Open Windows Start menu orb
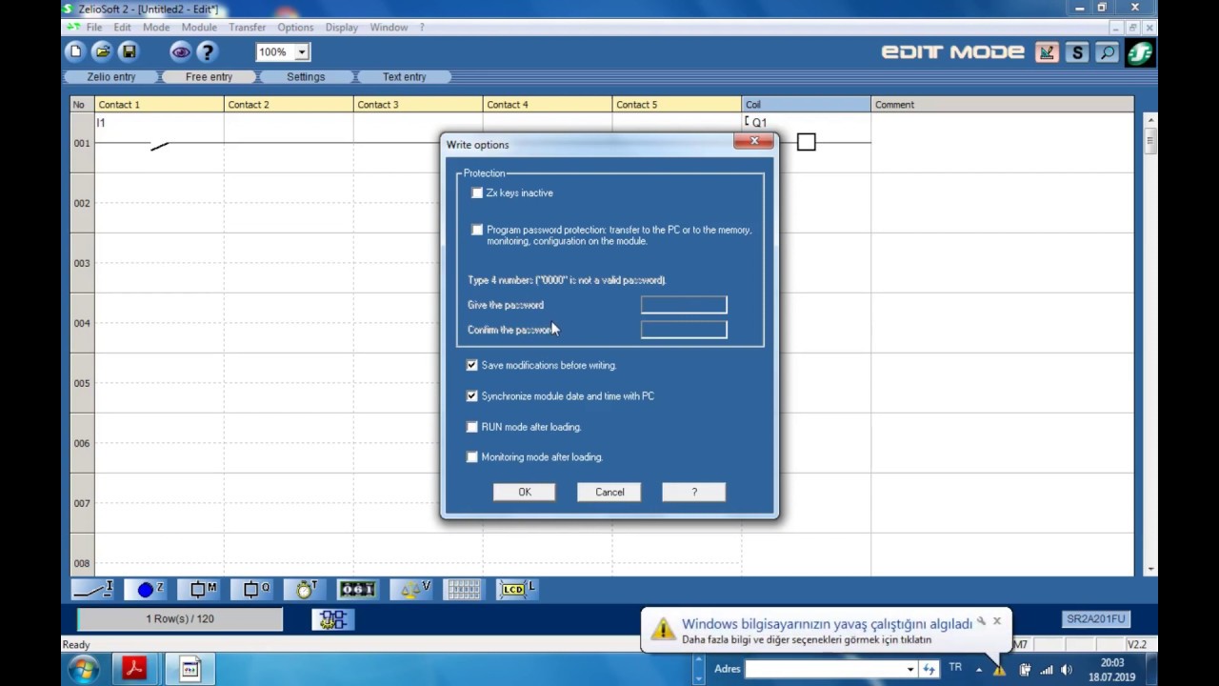Screen dimensions: 1219x686 [84, 669]
